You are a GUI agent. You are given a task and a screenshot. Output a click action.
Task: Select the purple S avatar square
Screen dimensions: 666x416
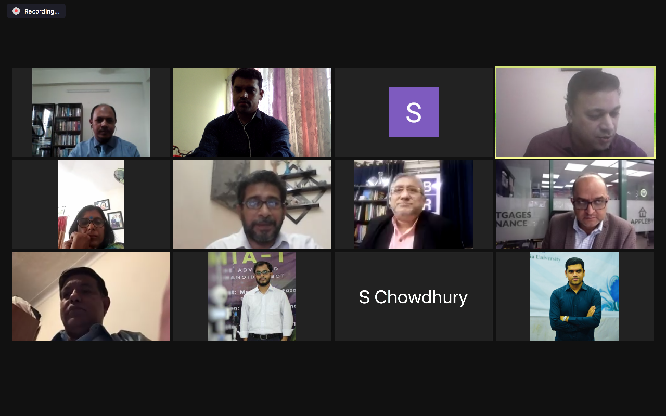(x=413, y=112)
